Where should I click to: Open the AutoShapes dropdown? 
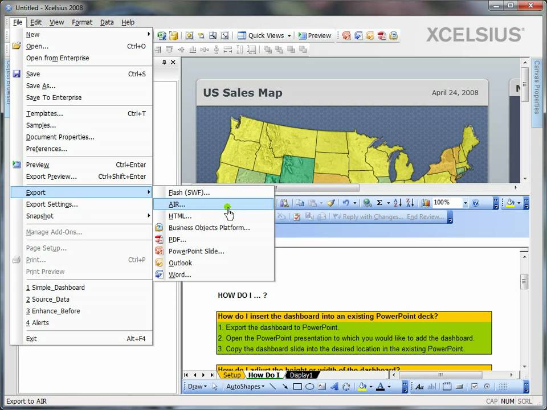(245, 386)
